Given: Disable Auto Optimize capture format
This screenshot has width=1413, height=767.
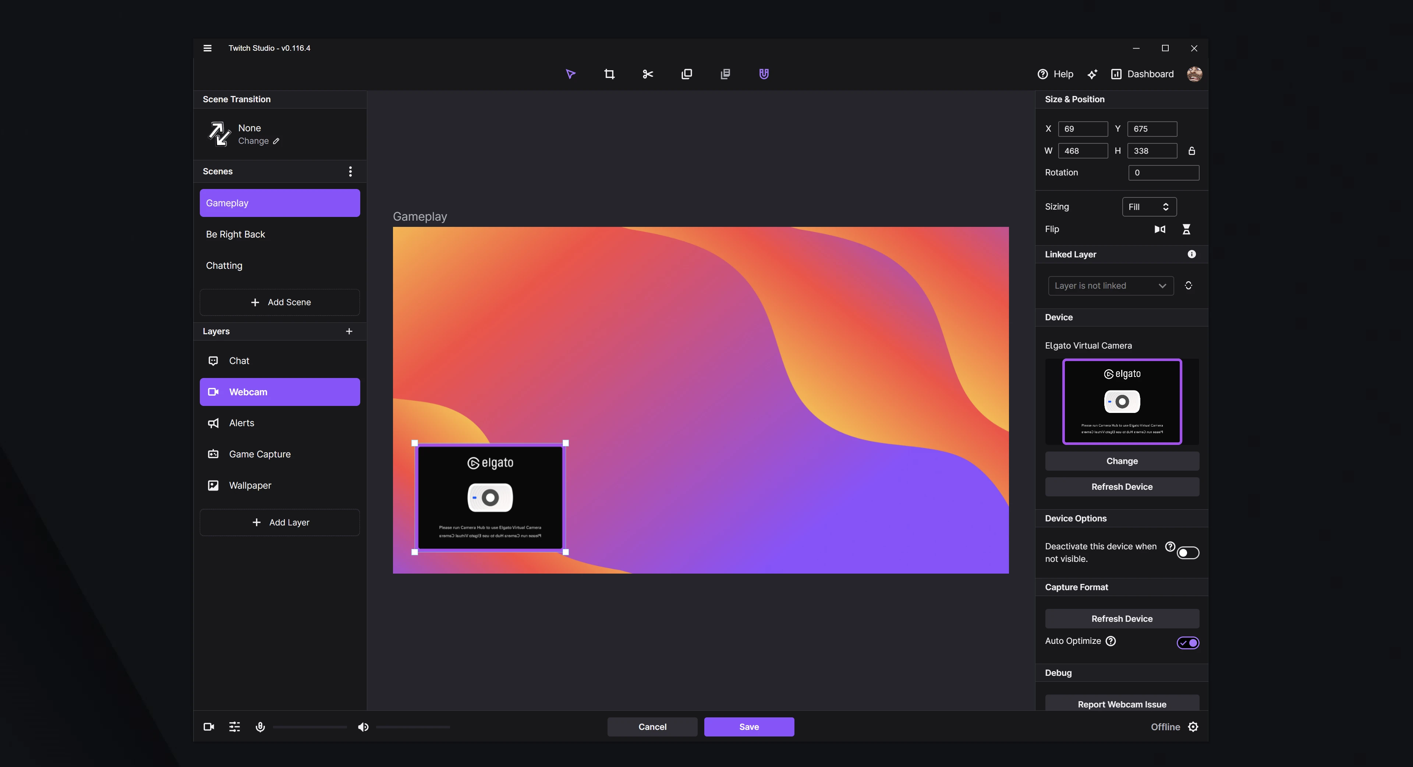Looking at the screenshot, I should tap(1188, 642).
